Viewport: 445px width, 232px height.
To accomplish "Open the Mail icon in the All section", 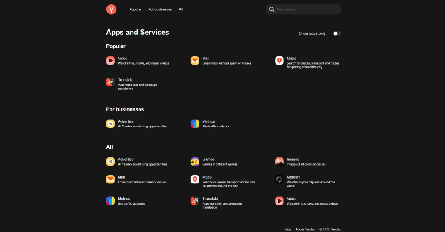I will coord(110,179).
